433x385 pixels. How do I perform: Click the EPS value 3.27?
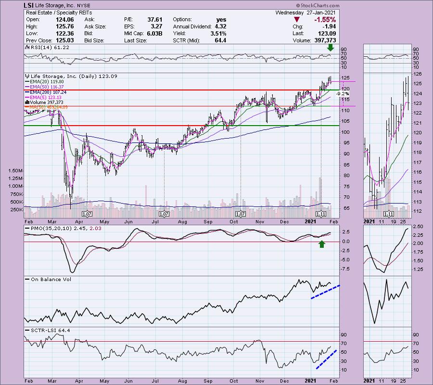pos(156,26)
